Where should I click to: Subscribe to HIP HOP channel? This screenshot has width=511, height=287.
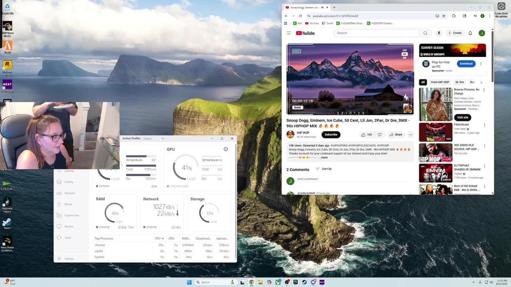coord(331,135)
